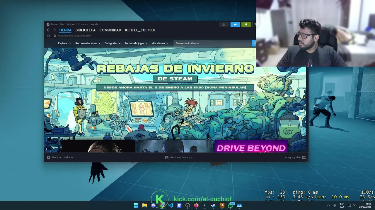The height and width of the screenshot is (210, 375).
Task: Open the DRIVE BEYOND game thumbnail
Action: pyautogui.click(x=251, y=146)
